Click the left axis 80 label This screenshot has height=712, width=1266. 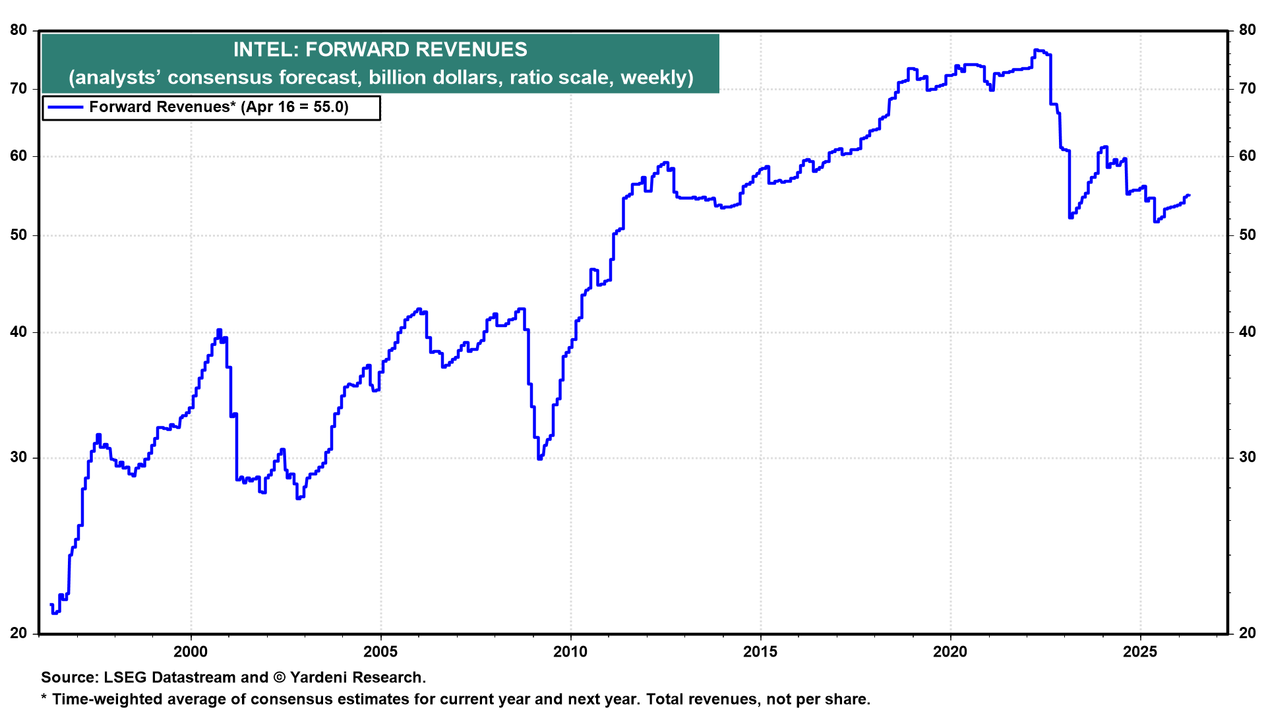(x=19, y=30)
